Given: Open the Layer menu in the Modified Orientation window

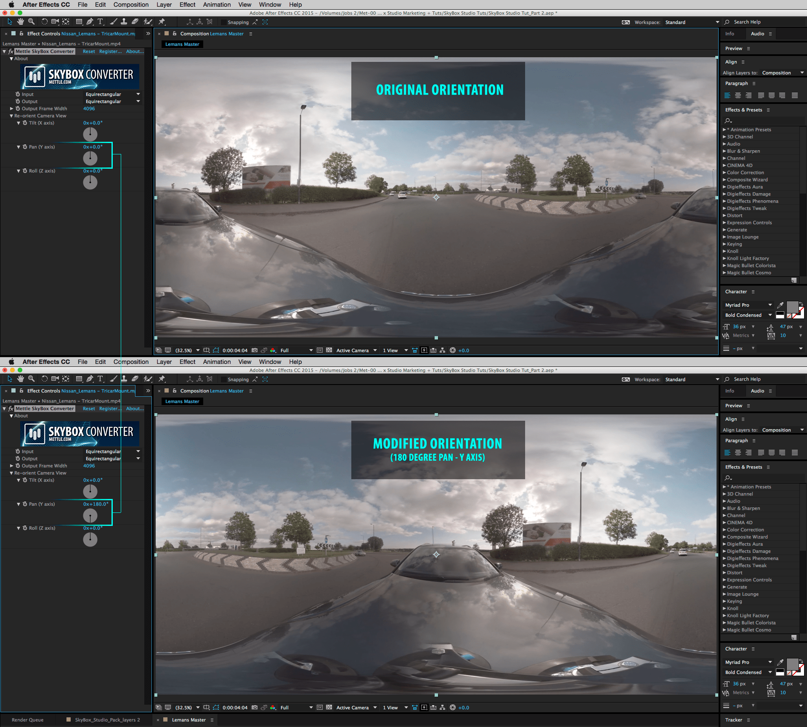Looking at the screenshot, I should click(164, 362).
